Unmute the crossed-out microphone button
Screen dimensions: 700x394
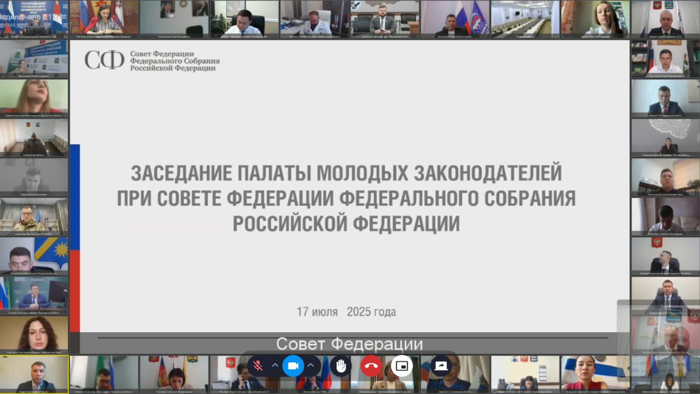pos(258,366)
